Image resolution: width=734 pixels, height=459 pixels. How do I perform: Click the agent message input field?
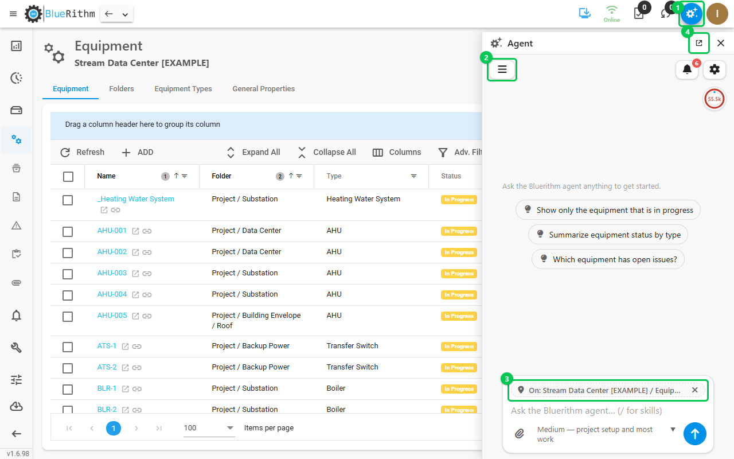[x=608, y=411]
